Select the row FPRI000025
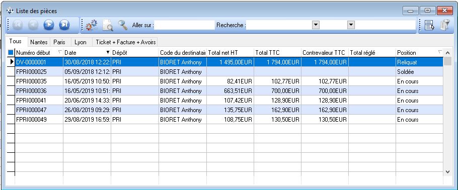Viewport: 458px width, 190px height. pyautogui.click(x=229, y=71)
